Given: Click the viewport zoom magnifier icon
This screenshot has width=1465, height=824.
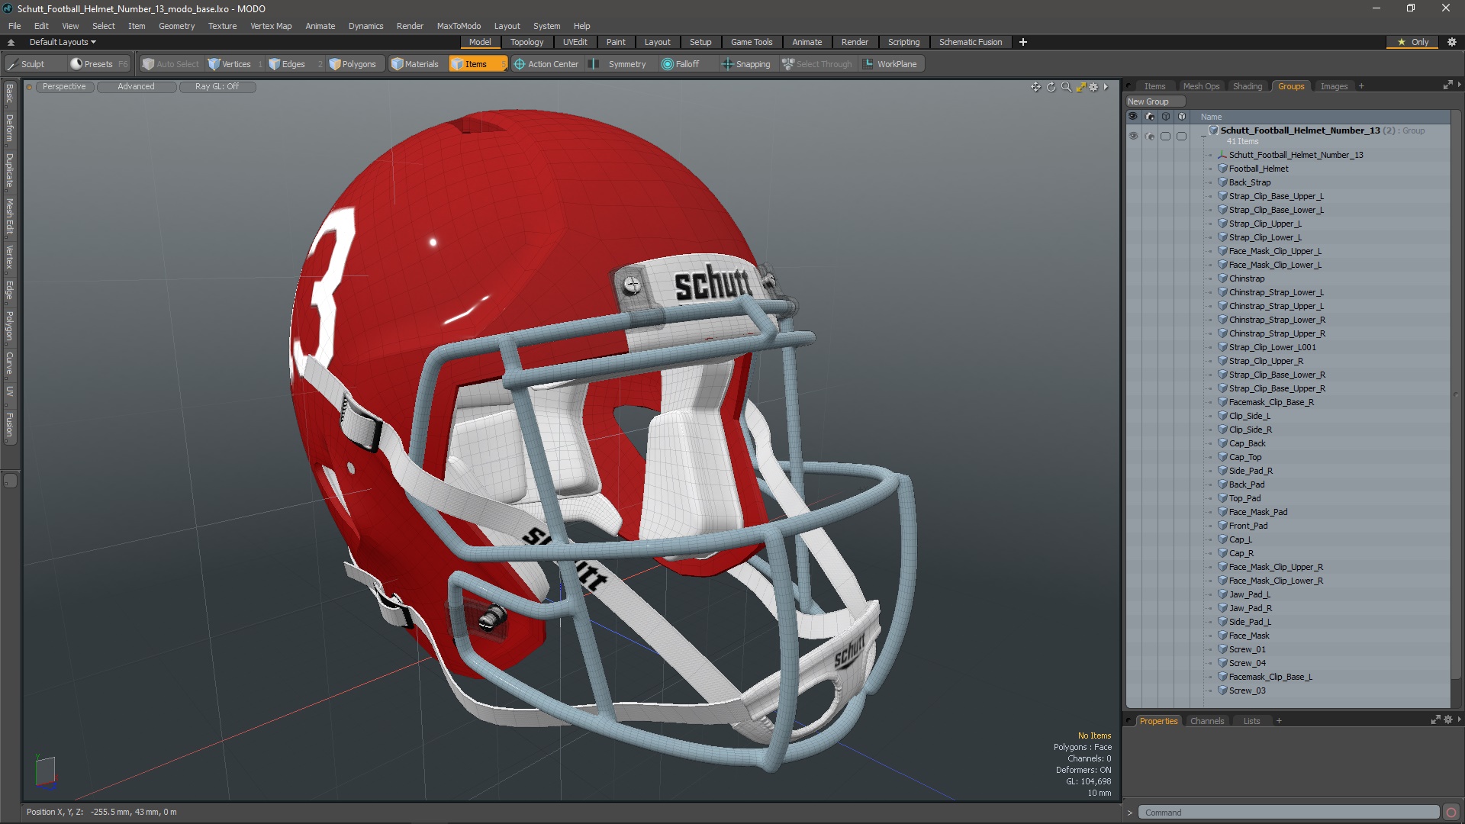Looking at the screenshot, I should click(1066, 87).
